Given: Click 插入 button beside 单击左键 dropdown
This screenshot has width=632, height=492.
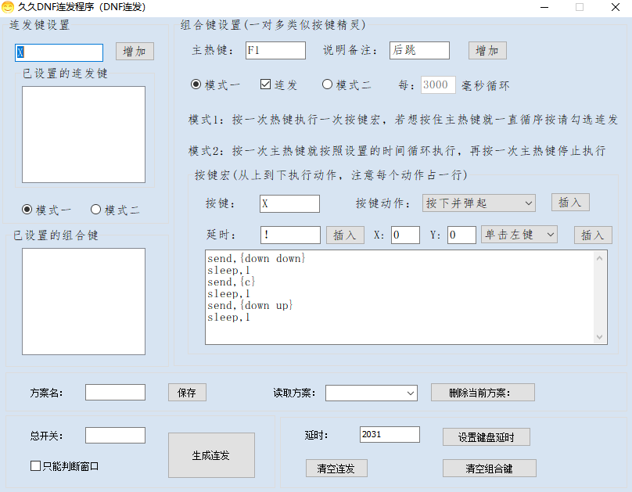Looking at the screenshot, I should coord(593,235).
